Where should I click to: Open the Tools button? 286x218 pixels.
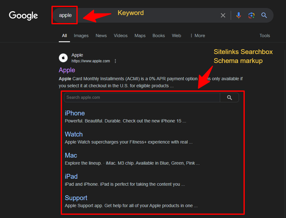[x=265, y=35]
